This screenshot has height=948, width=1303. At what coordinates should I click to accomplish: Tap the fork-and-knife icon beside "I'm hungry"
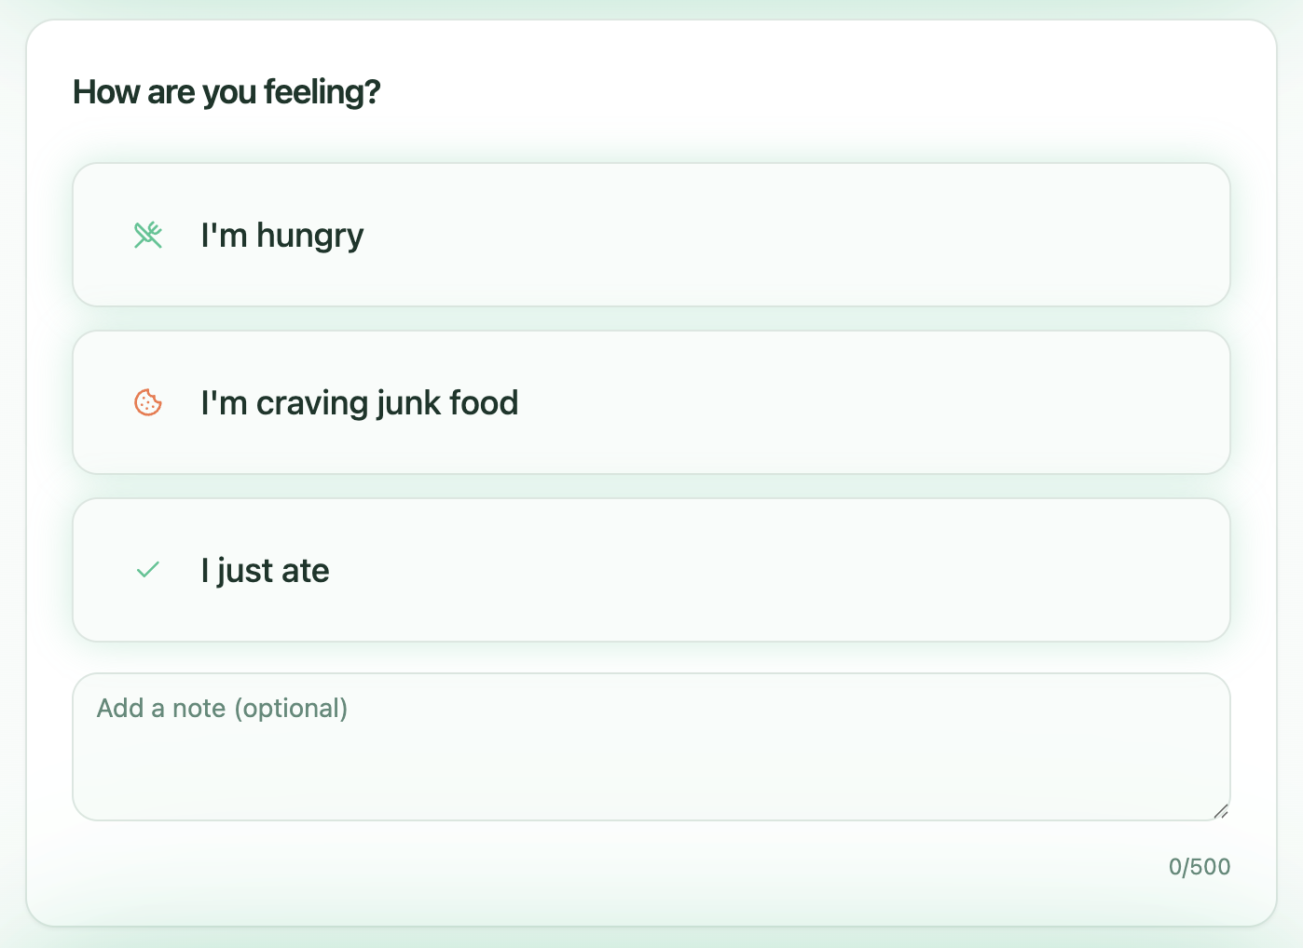[148, 236]
